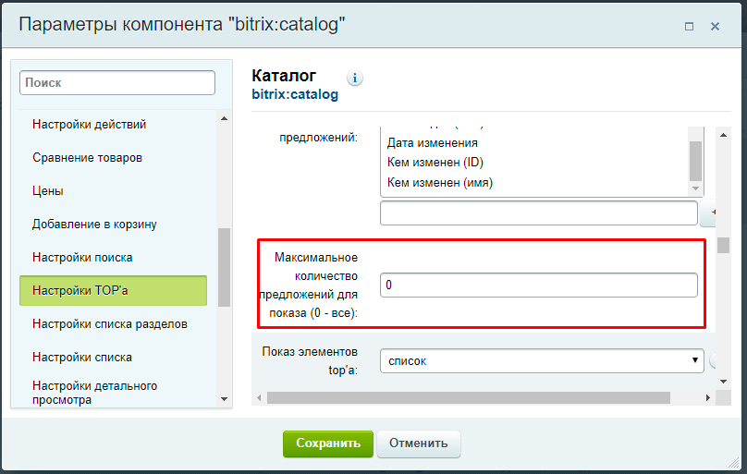Maximize the component parameters dialog
747x474 pixels.
(689, 27)
